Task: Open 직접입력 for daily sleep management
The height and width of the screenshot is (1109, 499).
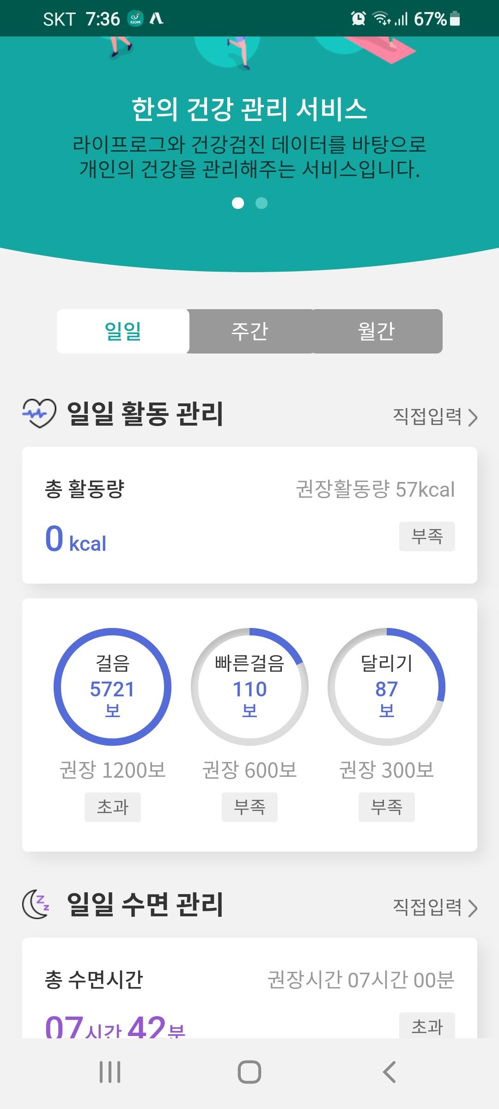Action: pos(435,908)
